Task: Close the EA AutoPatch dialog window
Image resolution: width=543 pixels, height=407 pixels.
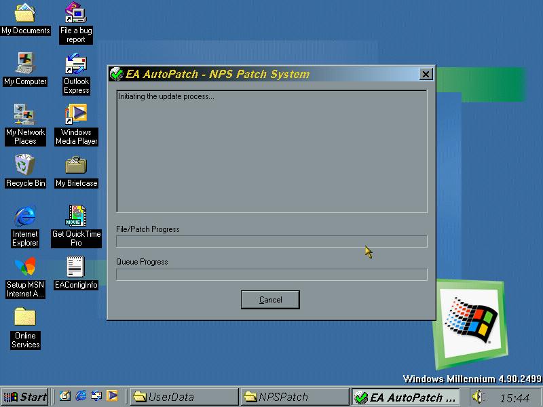Action: 426,75
